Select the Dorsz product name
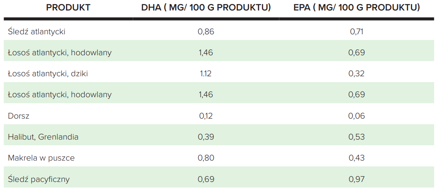Image resolution: width=436 pixels, height=190 pixels. pyautogui.click(x=19, y=116)
